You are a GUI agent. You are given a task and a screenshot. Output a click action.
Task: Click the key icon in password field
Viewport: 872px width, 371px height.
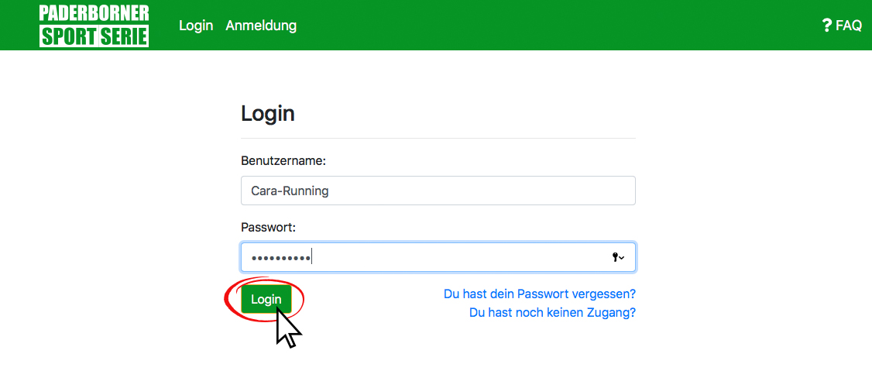(x=615, y=257)
